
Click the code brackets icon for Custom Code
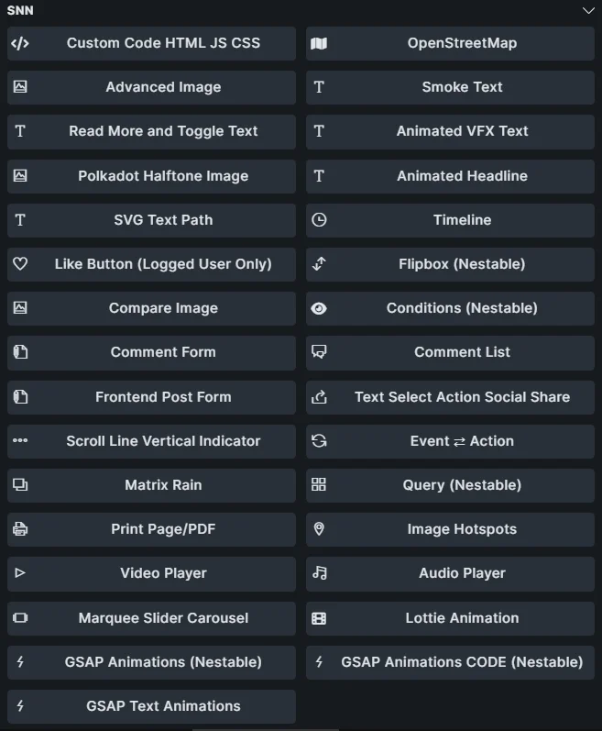point(20,43)
